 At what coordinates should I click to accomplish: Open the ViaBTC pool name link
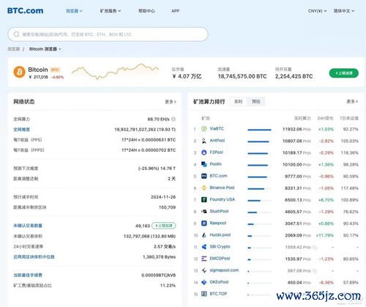217,129
